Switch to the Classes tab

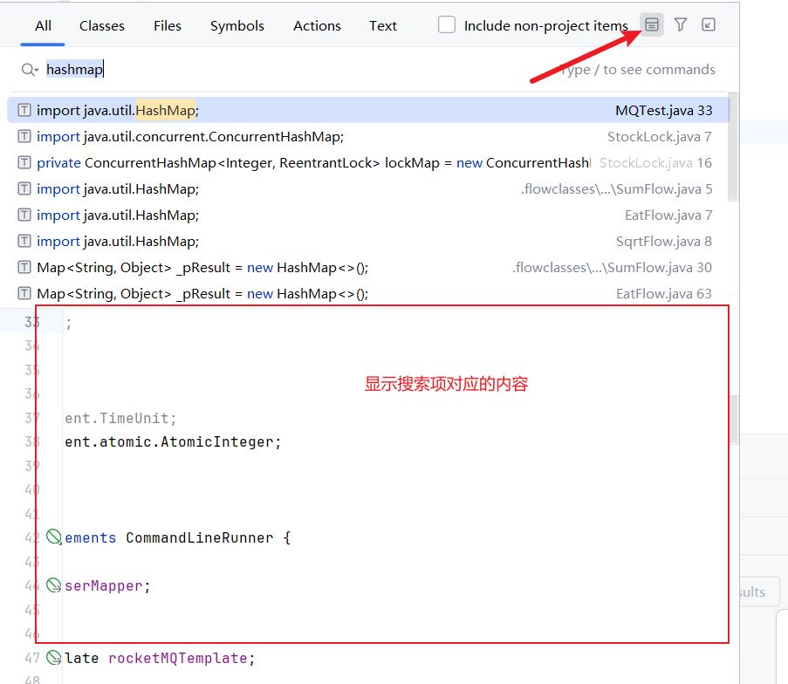click(102, 25)
